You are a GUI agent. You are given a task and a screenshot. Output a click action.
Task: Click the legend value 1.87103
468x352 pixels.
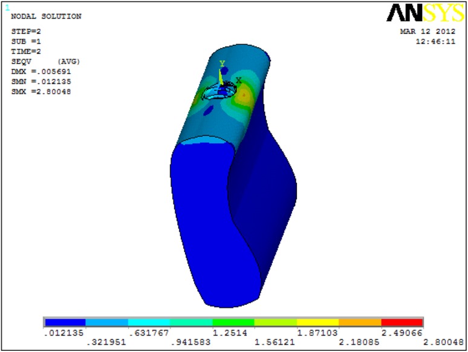317,333
